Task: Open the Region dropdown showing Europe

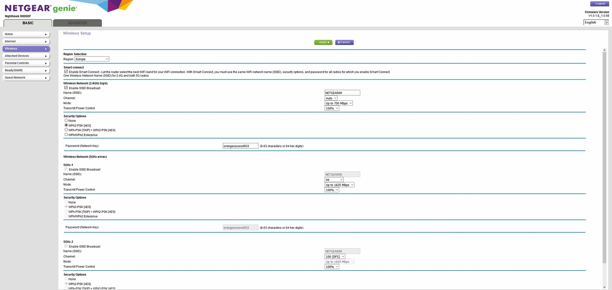Action: pos(92,59)
